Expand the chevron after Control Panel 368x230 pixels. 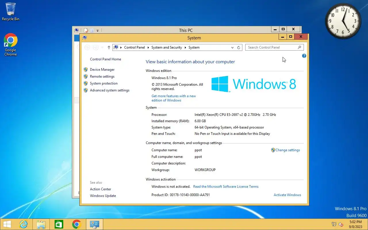(x=148, y=47)
